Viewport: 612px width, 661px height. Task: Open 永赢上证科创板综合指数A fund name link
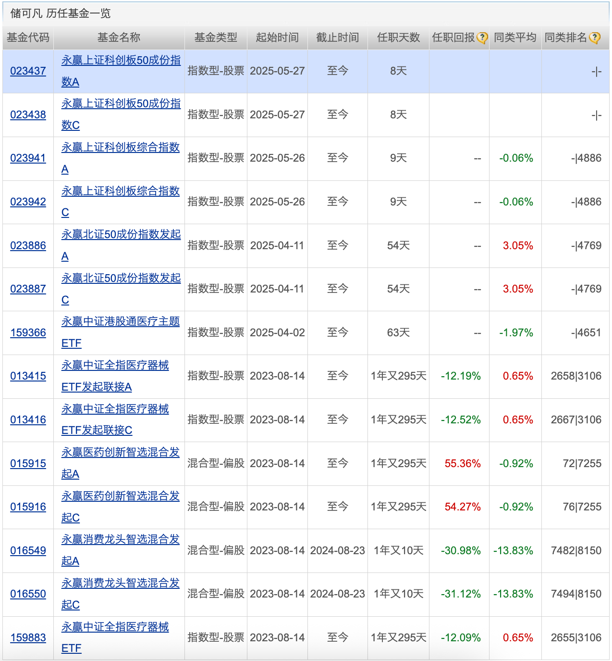point(121,158)
